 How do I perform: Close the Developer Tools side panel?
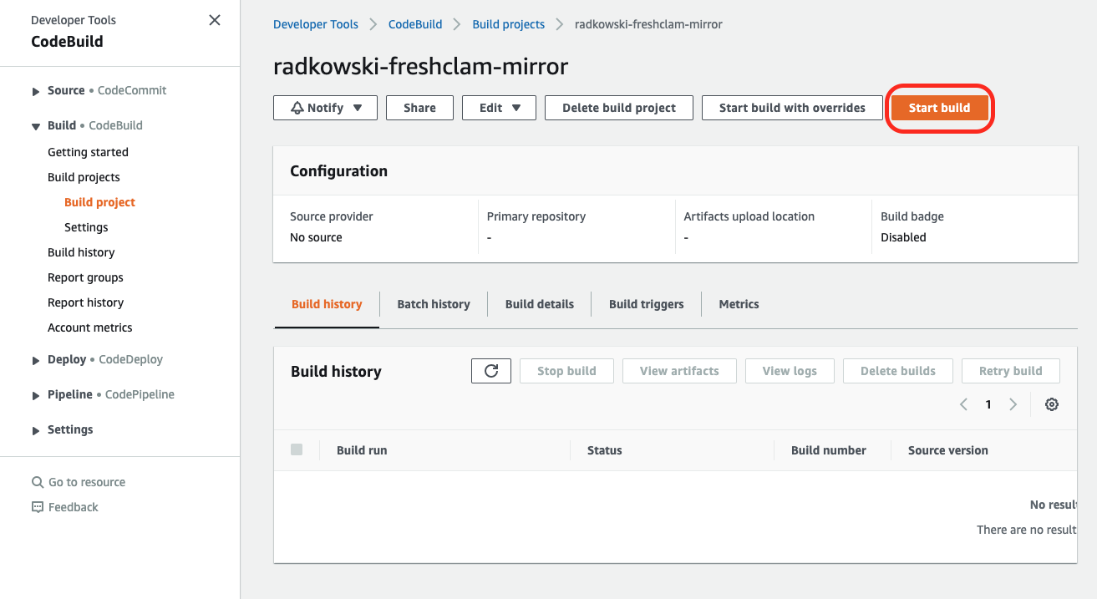tap(215, 20)
